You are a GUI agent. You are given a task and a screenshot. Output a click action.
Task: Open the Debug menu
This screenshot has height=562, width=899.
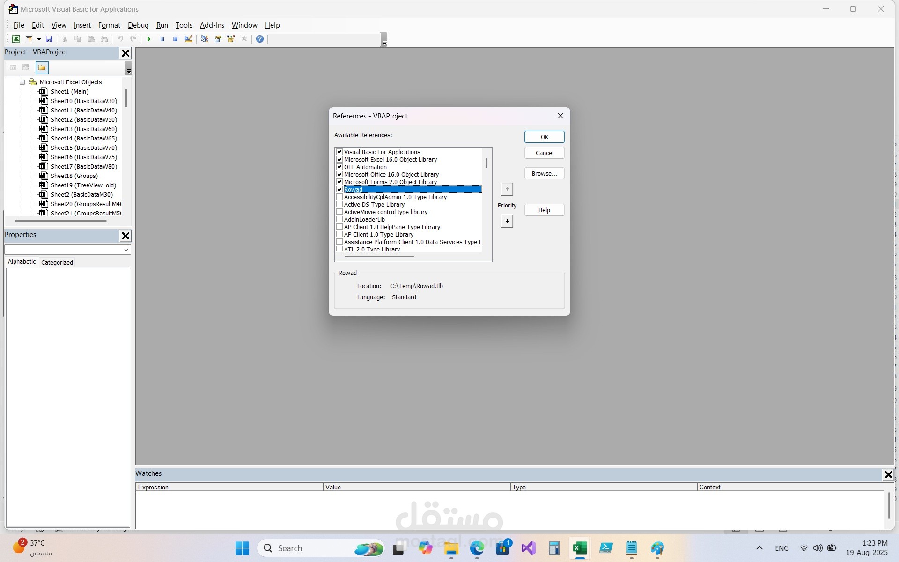click(138, 25)
